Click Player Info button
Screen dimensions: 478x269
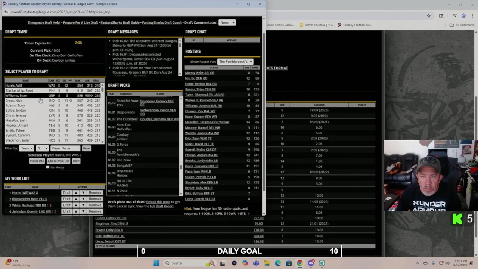[x=37, y=161]
